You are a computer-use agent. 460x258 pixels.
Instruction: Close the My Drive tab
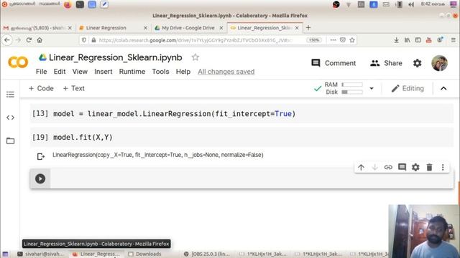(x=221, y=28)
